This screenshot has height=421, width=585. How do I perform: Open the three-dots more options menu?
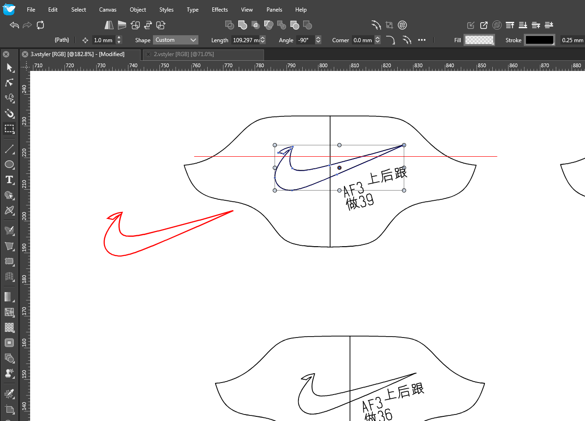422,40
